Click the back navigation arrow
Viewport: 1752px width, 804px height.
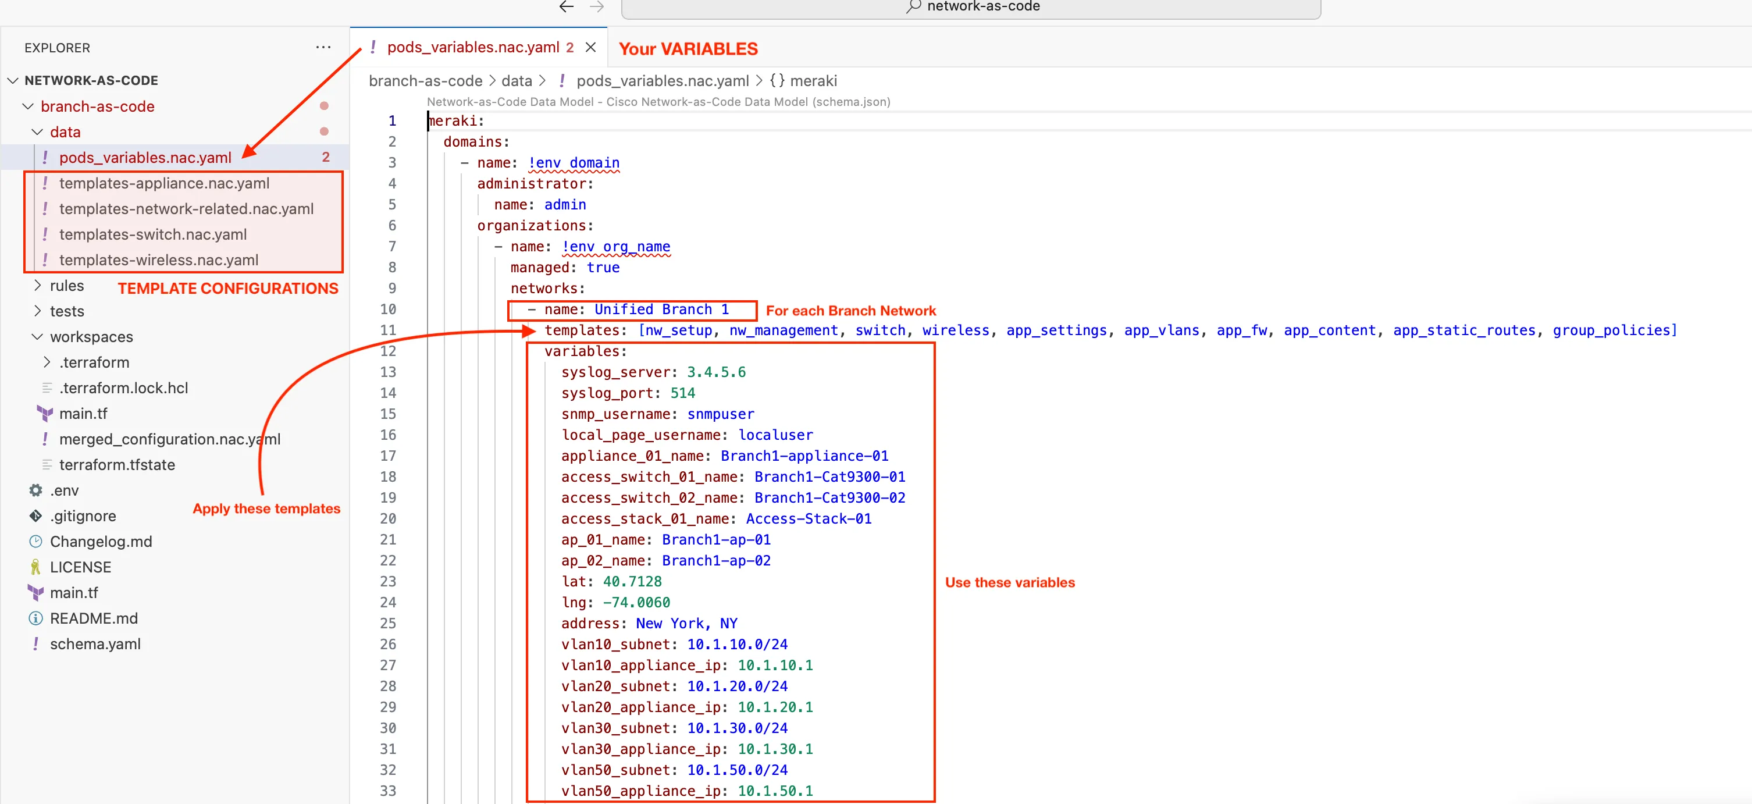(566, 7)
